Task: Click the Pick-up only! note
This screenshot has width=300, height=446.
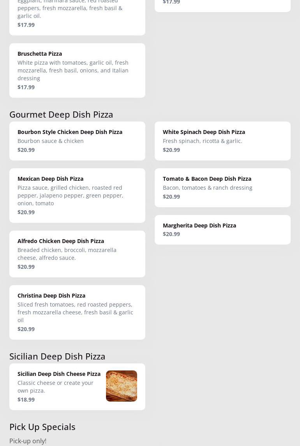Action: pyautogui.click(x=28, y=441)
